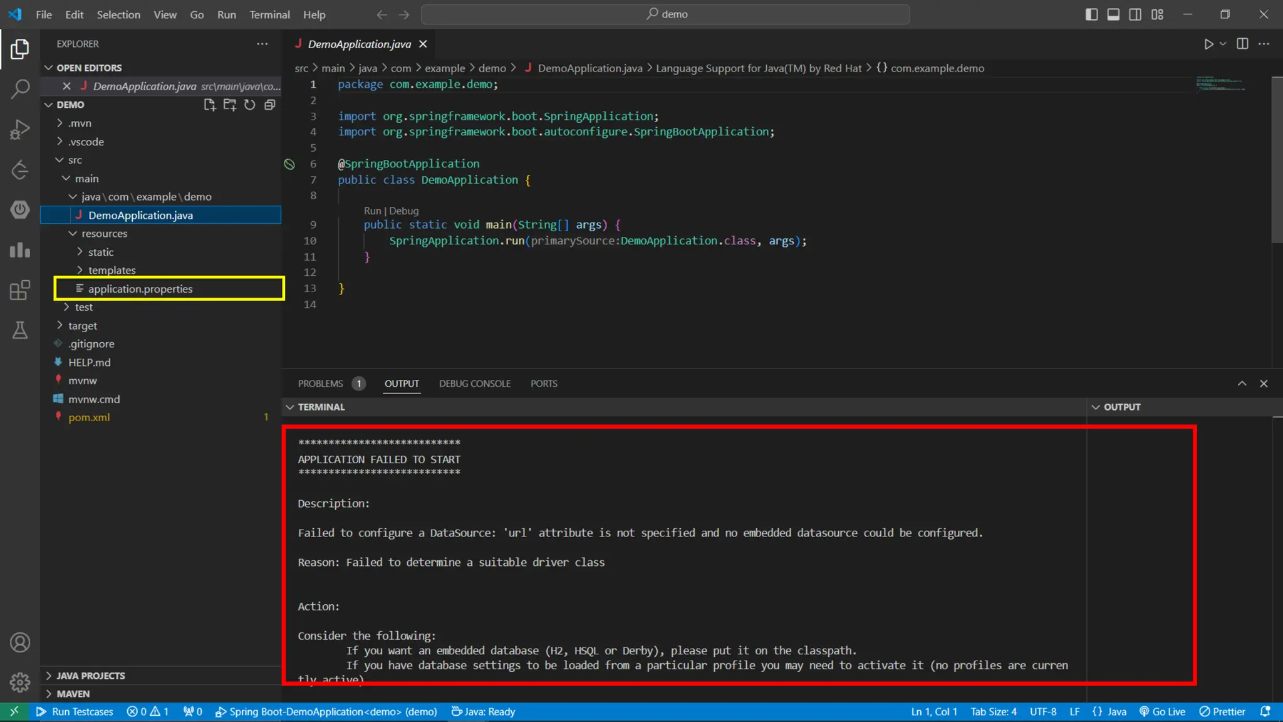Open pom.xml in the file tree

click(x=89, y=417)
